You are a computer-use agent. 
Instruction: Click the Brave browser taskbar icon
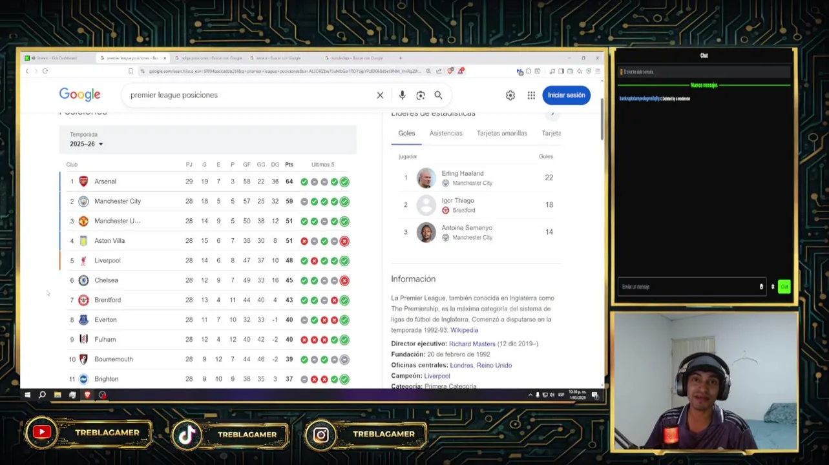[x=87, y=395]
